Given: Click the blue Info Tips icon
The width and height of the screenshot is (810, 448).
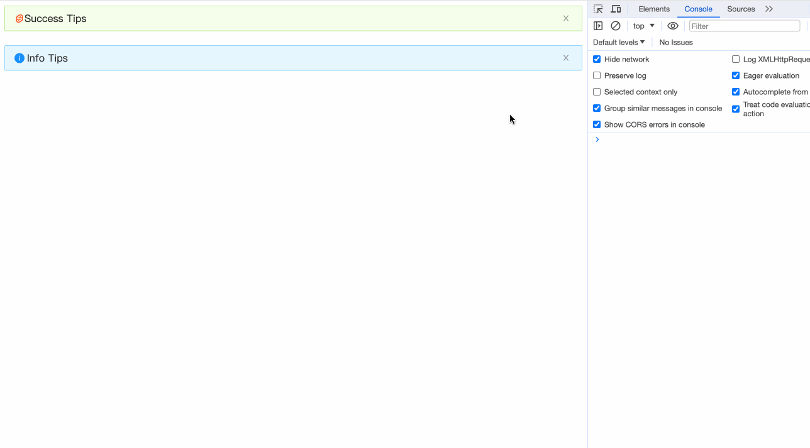Looking at the screenshot, I should click(x=19, y=58).
